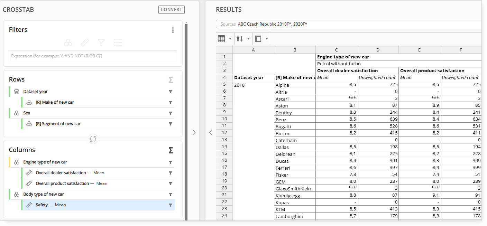Click the Ferrari cell
The image size is (487, 226).
295,168
